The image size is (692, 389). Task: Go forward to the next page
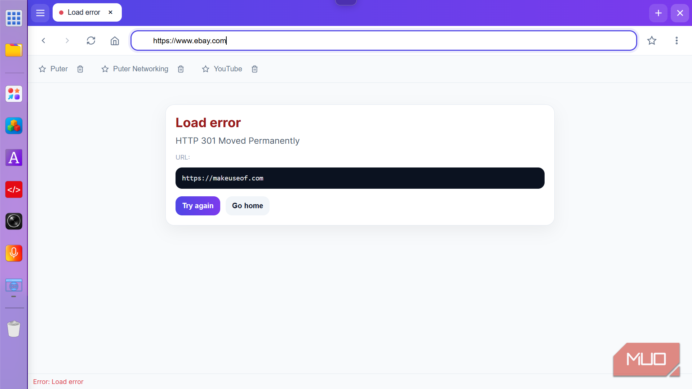[67, 41]
